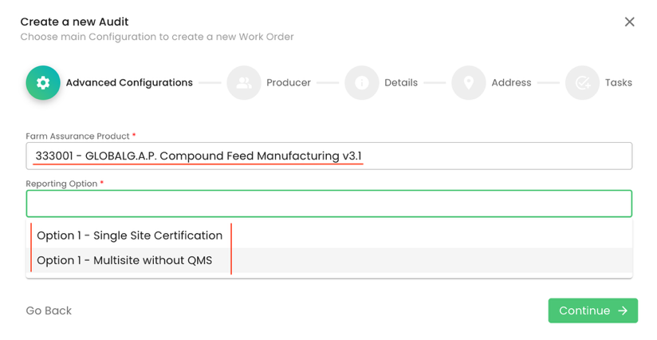Click the Tasks checkmark icon
Image resolution: width=657 pixels, height=340 pixels.
[x=583, y=83]
